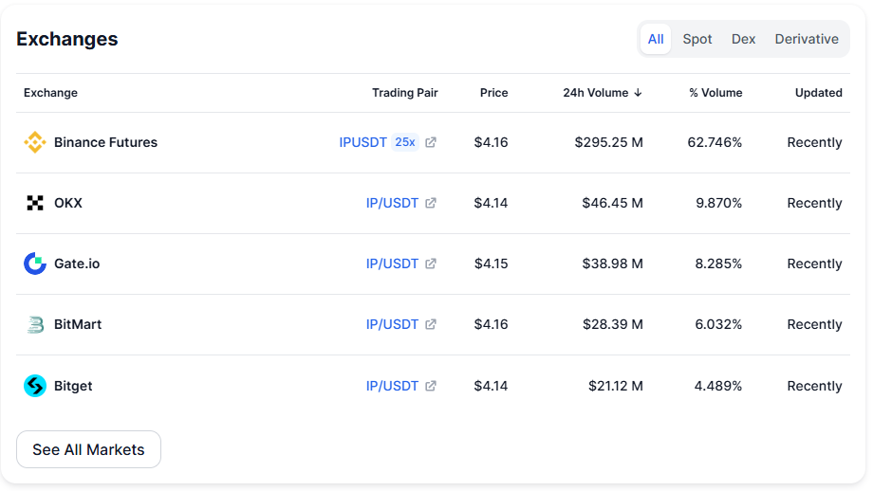Click the Price column header
Screen dimensions: 873x491
pyautogui.click(x=493, y=93)
